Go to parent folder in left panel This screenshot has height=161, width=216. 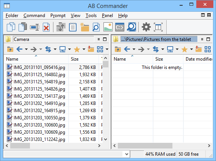point(10,49)
